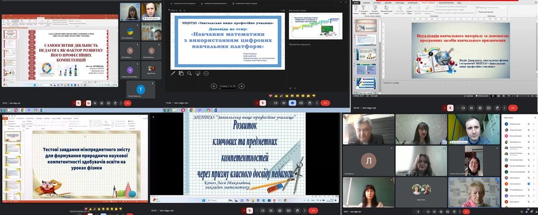This screenshot has width=538, height=215.
Task: Open the see-all-slides grid in presenter view
Action: [x=181, y=73]
